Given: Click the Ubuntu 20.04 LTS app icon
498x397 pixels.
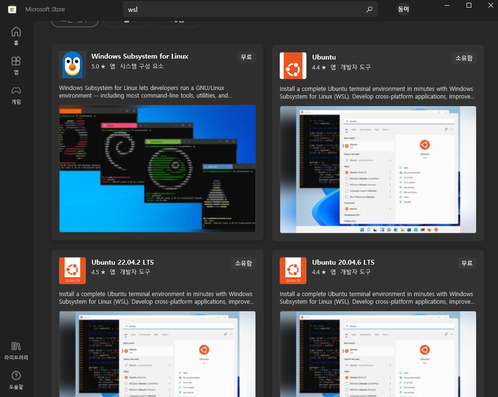Looking at the screenshot, I should [x=293, y=271].
